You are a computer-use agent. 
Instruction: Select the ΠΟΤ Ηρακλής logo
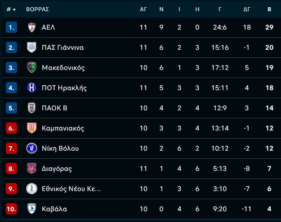click(32, 88)
